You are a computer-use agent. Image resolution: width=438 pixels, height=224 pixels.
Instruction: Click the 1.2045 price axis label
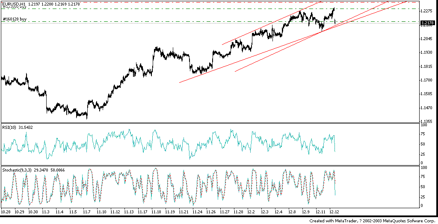point(427,39)
